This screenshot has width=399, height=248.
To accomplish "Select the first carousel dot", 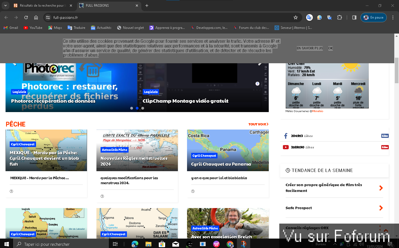I will [x=132, y=108].
